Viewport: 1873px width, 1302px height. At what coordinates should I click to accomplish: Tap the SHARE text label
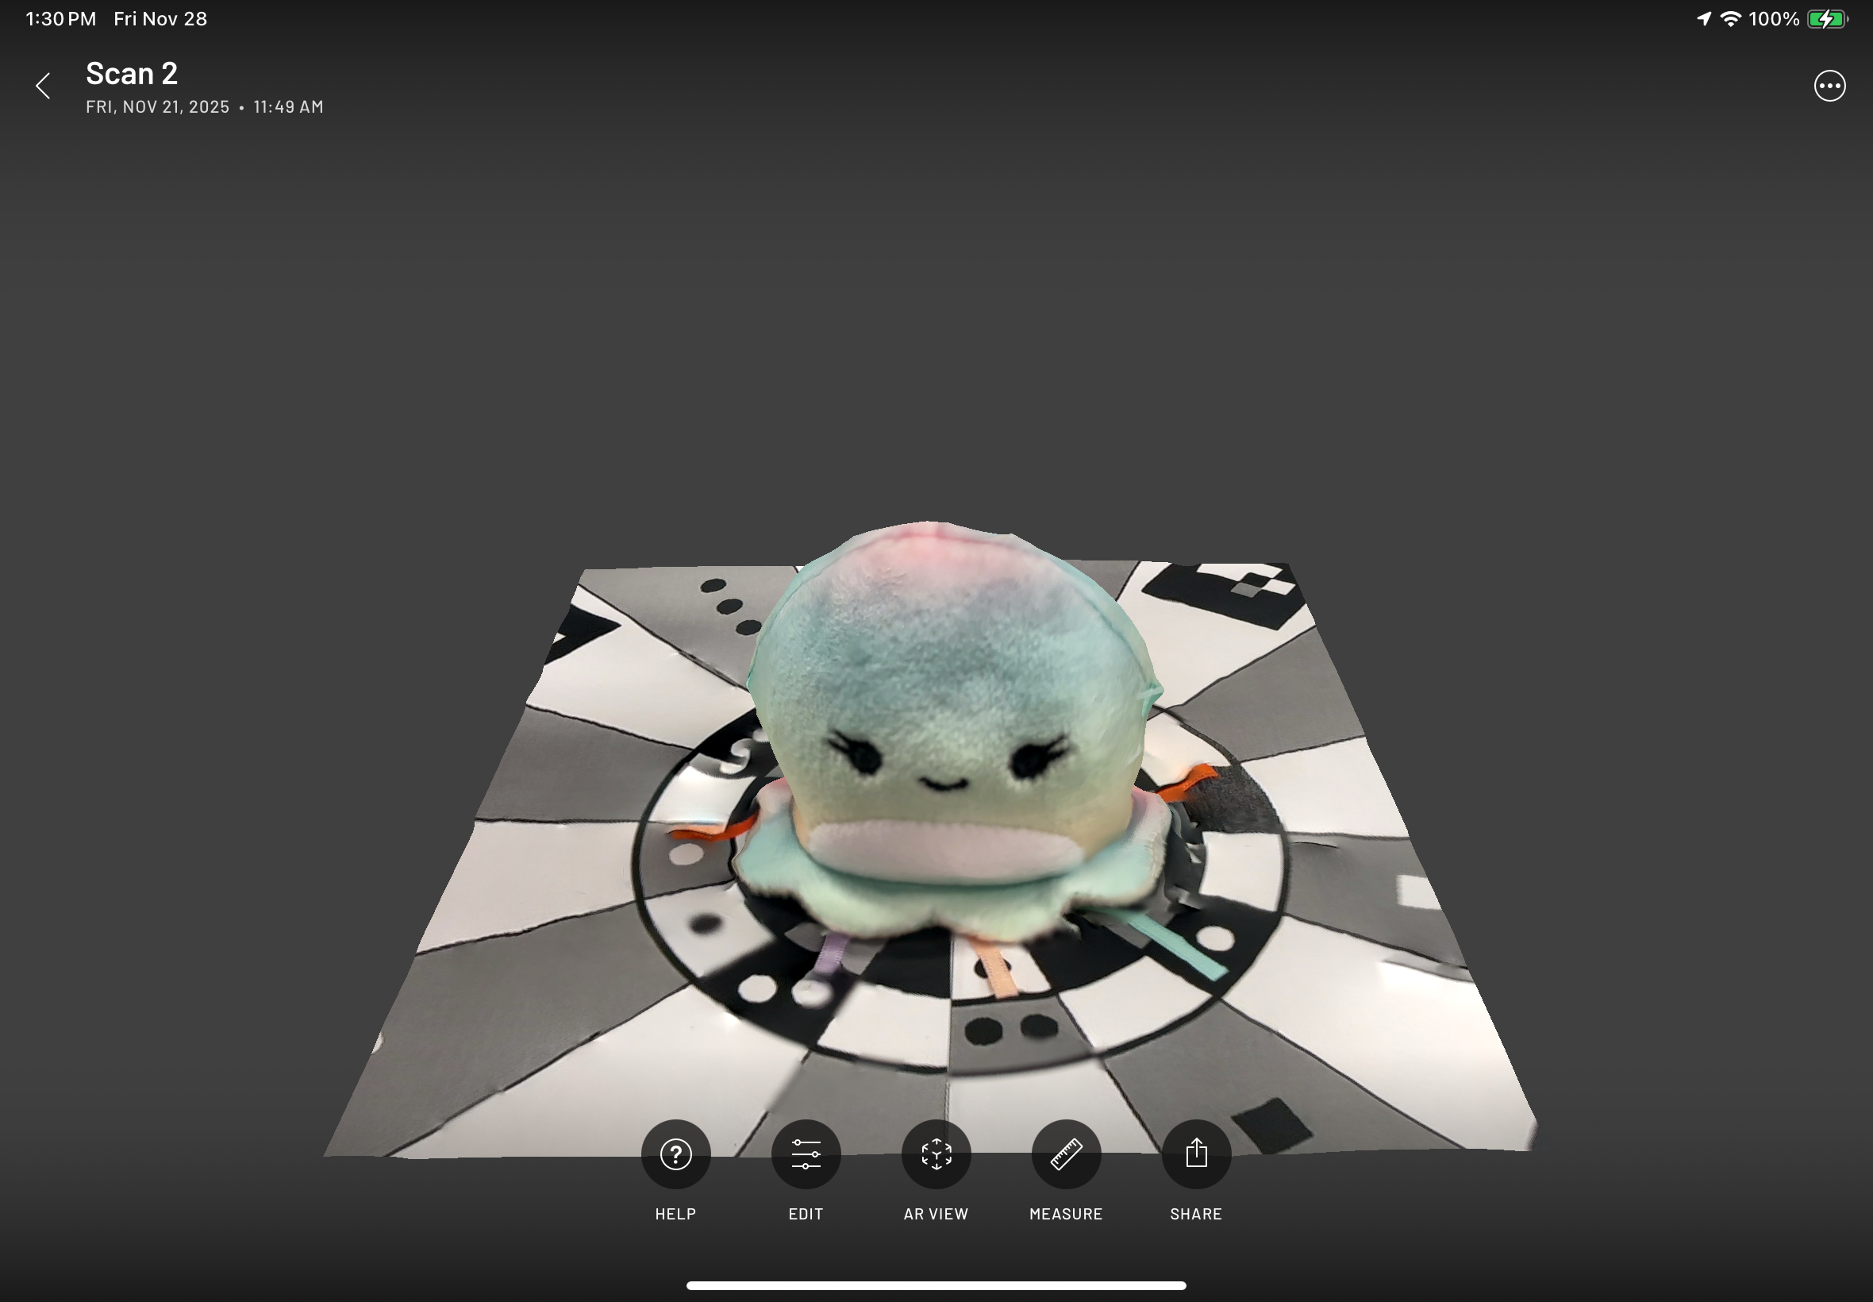tap(1195, 1213)
